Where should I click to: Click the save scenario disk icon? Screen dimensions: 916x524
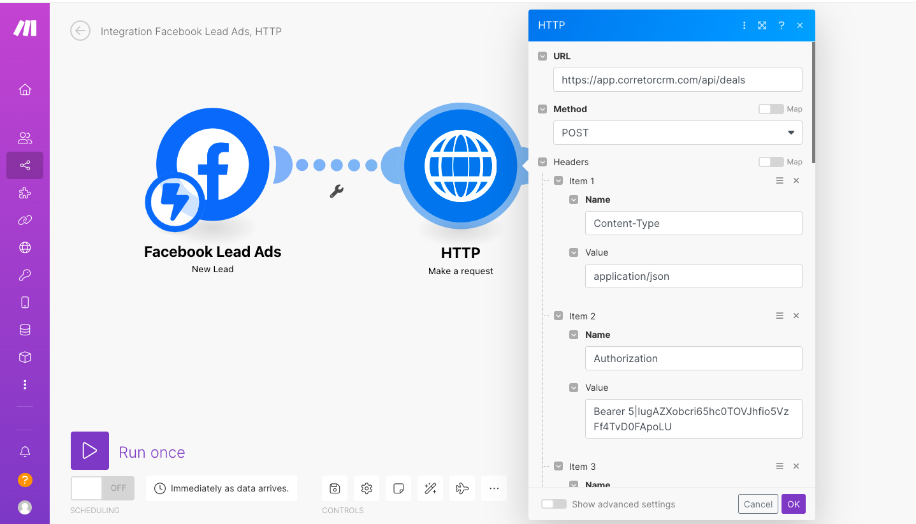[335, 488]
